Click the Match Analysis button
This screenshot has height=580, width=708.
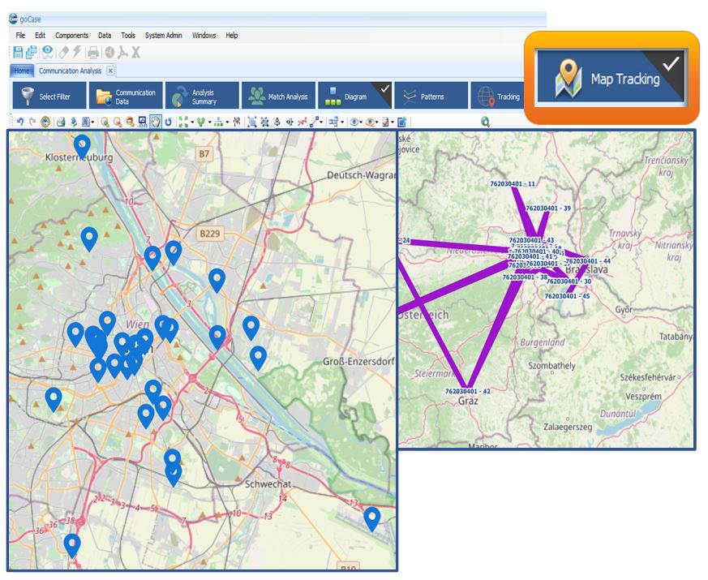point(278,96)
